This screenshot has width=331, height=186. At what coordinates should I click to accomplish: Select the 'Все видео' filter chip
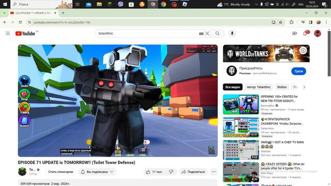[233, 87]
